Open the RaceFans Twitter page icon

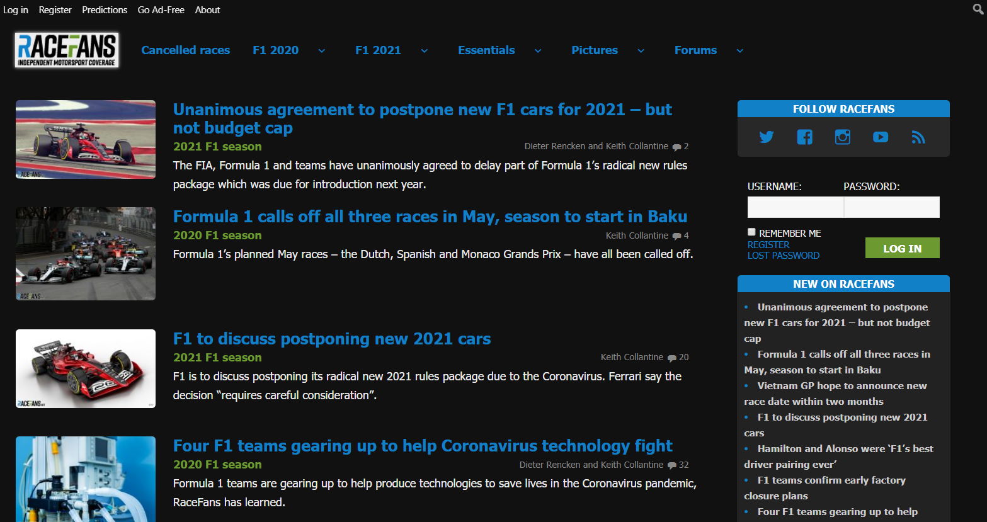coord(767,137)
